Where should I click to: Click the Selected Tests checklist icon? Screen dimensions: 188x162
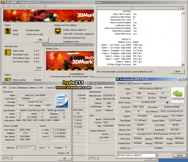click(8, 52)
